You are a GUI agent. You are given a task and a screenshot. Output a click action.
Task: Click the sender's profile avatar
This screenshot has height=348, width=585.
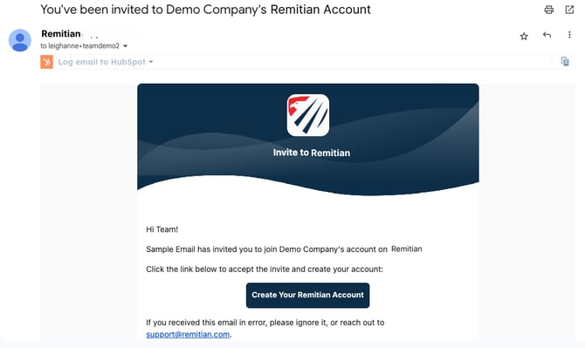[x=20, y=40]
